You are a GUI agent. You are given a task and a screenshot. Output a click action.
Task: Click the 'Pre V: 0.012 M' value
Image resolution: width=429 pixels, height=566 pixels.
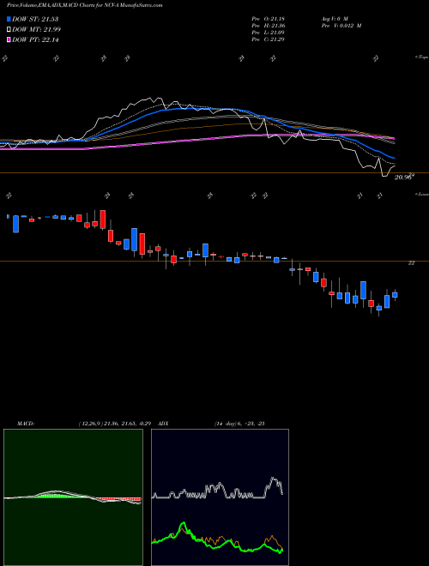click(341, 26)
